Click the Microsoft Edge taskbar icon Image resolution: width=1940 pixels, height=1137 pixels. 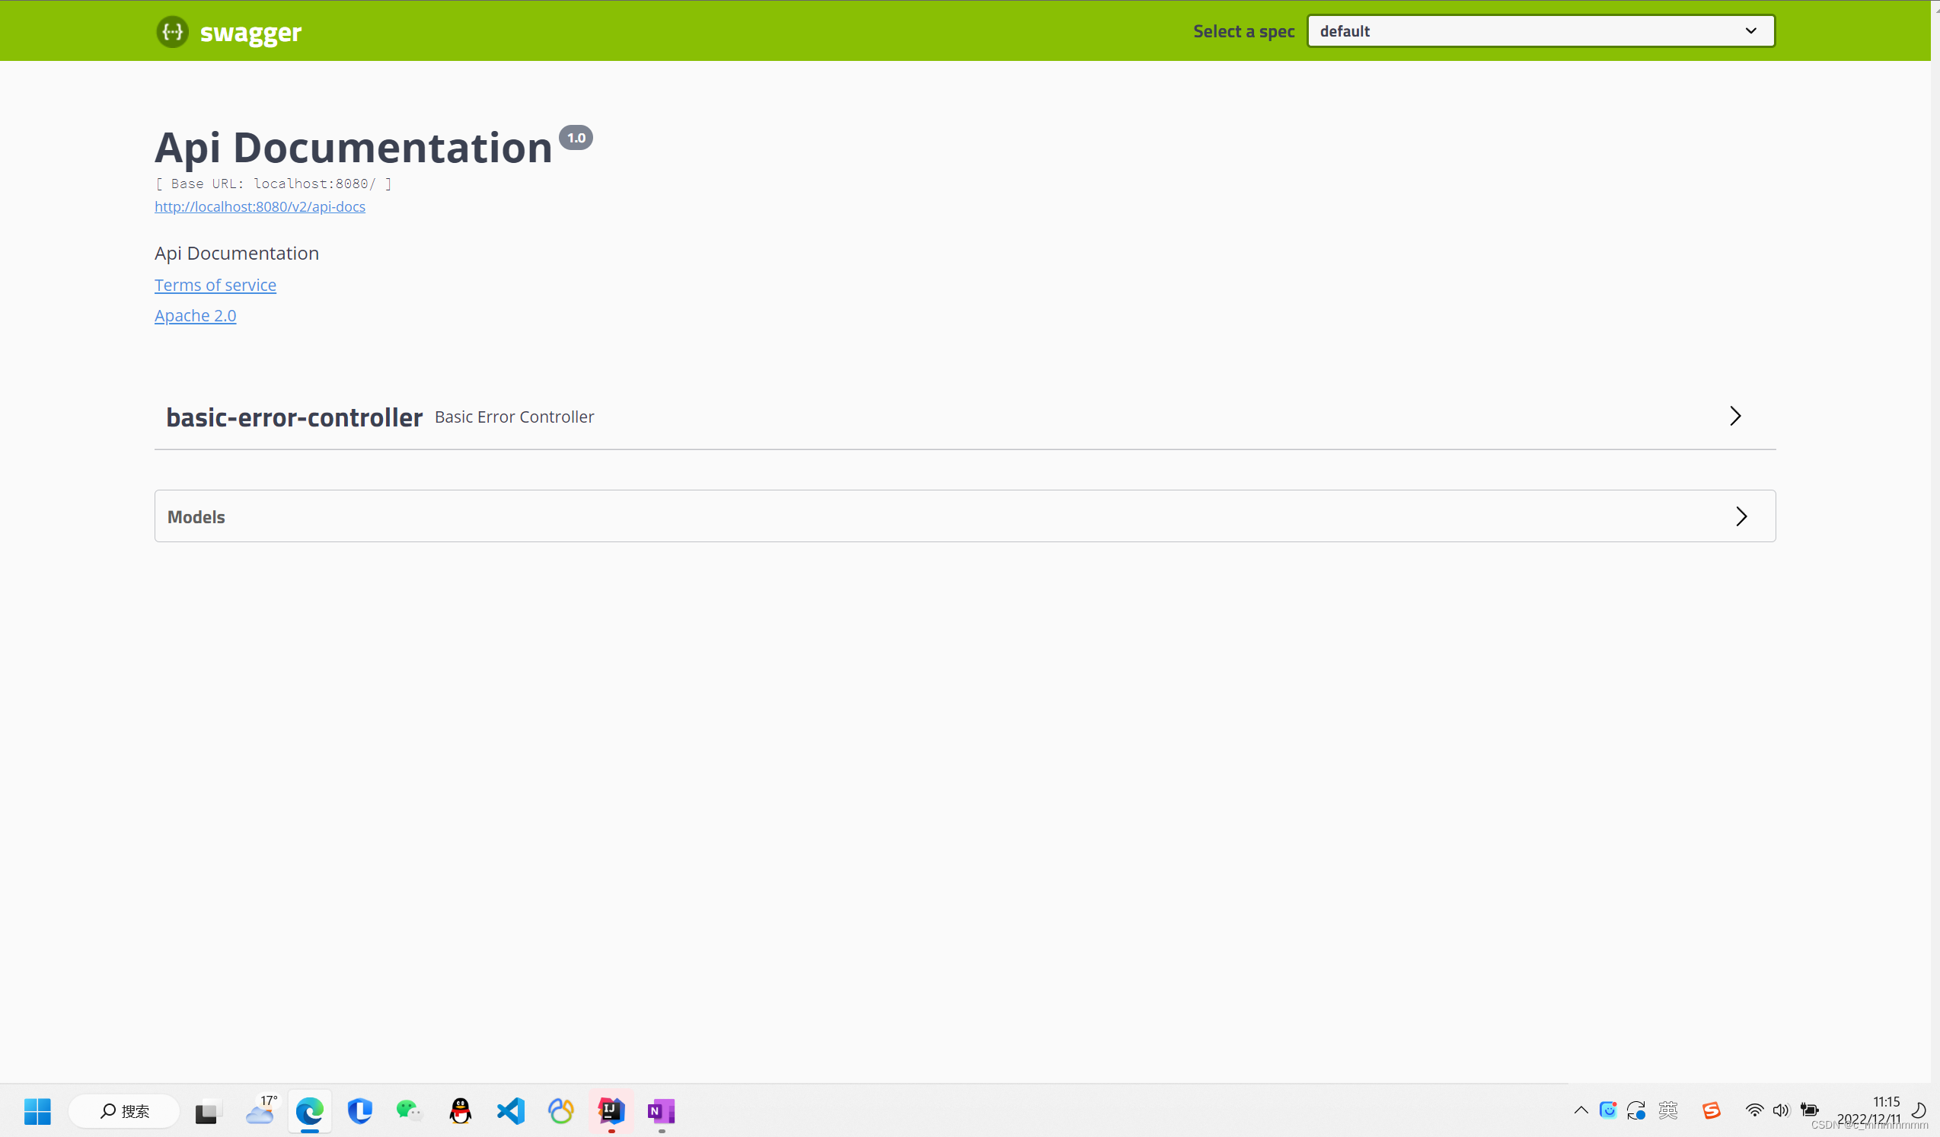(x=309, y=1111)
